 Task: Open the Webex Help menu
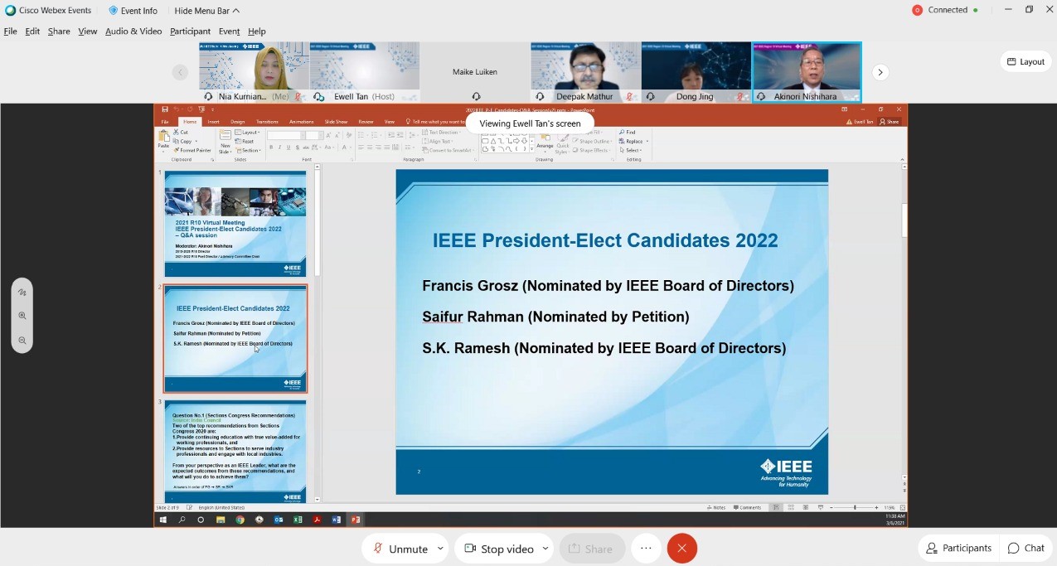tap(257, 31)
